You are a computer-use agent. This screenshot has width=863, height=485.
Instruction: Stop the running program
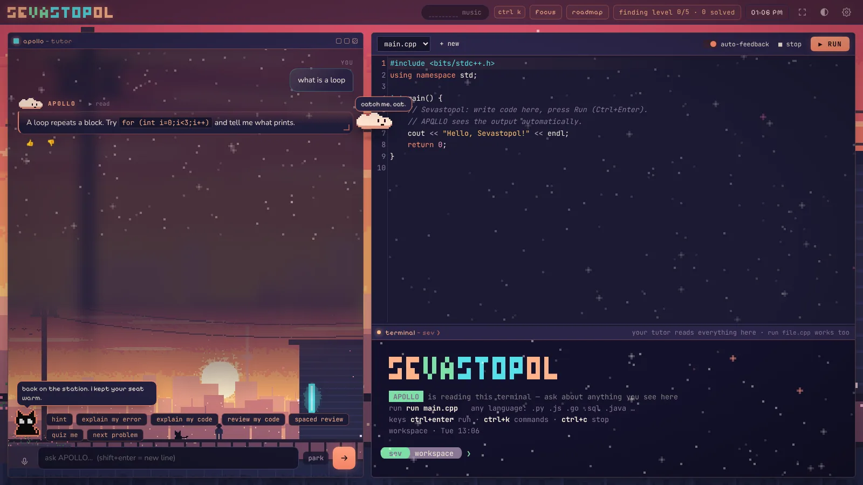[x=790, y=44]
